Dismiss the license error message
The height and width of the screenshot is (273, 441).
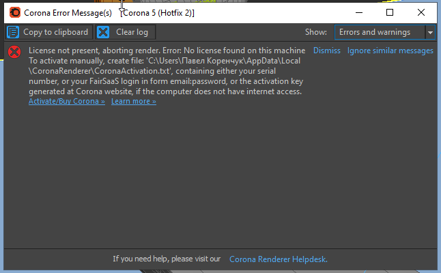pyautogui.click(x=326, y=51)
